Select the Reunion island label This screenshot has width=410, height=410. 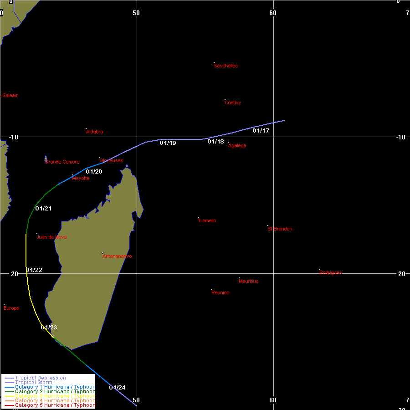click(x=220, y=293)
